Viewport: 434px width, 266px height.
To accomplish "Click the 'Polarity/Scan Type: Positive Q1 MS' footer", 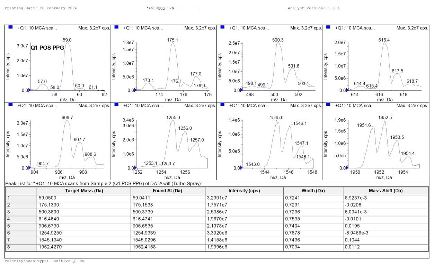I will (44, 261).
